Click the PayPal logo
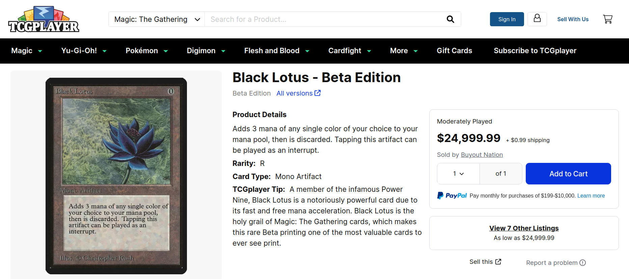The image size is (629, 279). click(452, 196)
